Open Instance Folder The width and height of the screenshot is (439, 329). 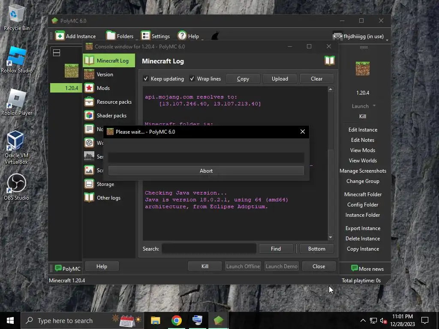pyautogui.click(x=363, y=215)
